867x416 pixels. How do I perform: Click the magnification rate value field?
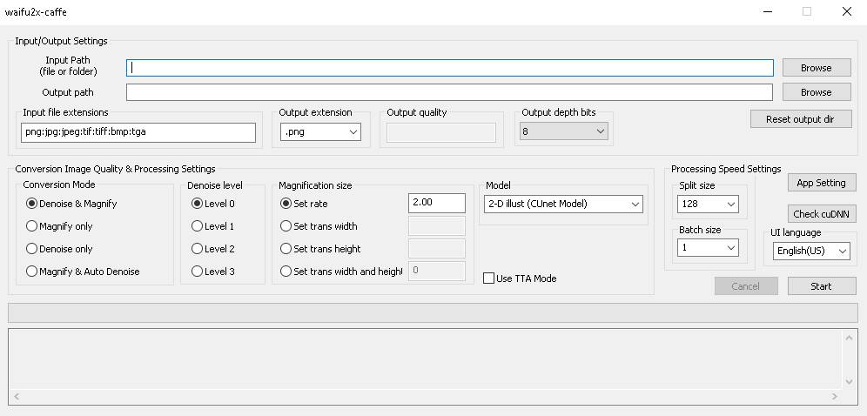[437, 203]
